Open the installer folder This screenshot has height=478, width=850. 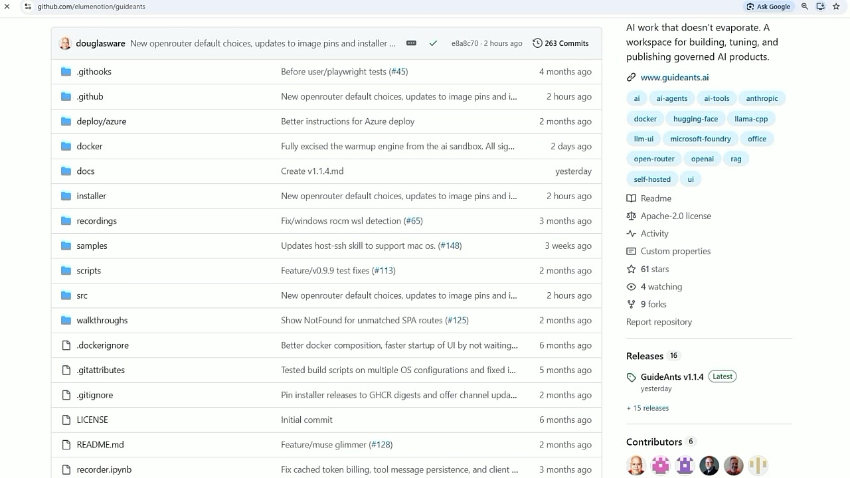(91, 196)
